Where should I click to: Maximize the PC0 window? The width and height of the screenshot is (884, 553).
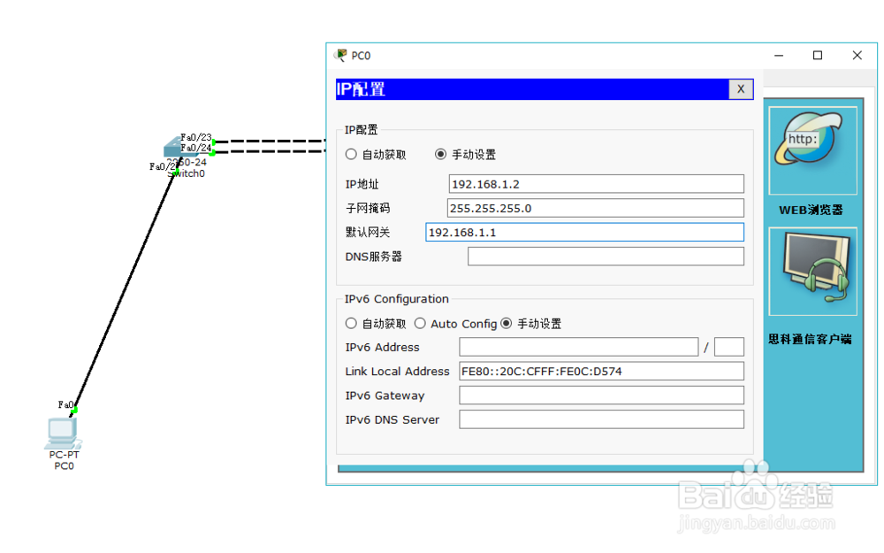(x=818, y=55)
